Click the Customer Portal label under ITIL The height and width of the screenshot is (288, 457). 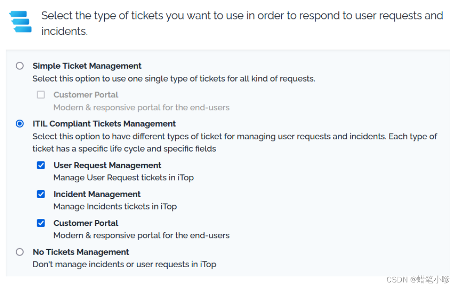coord(86,223)
